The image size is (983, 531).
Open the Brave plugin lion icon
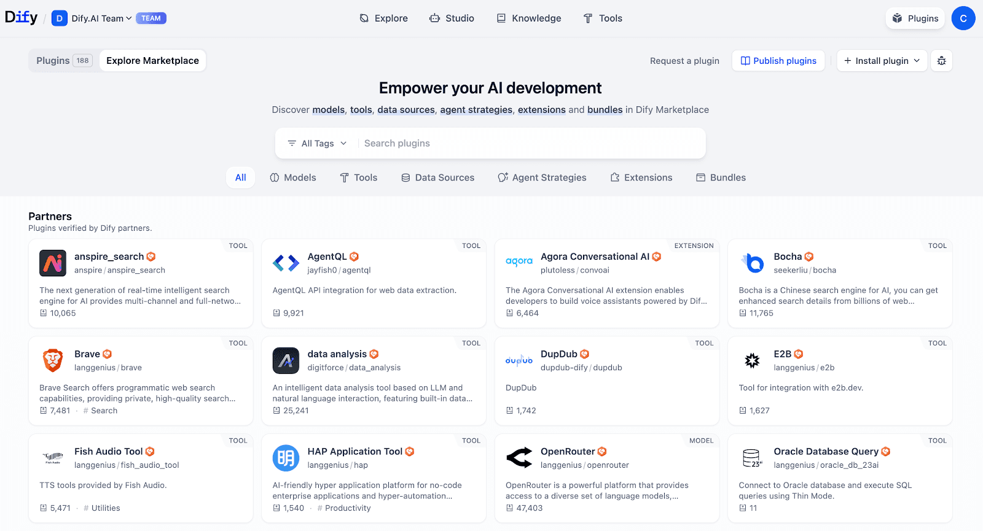coord(53,360)
